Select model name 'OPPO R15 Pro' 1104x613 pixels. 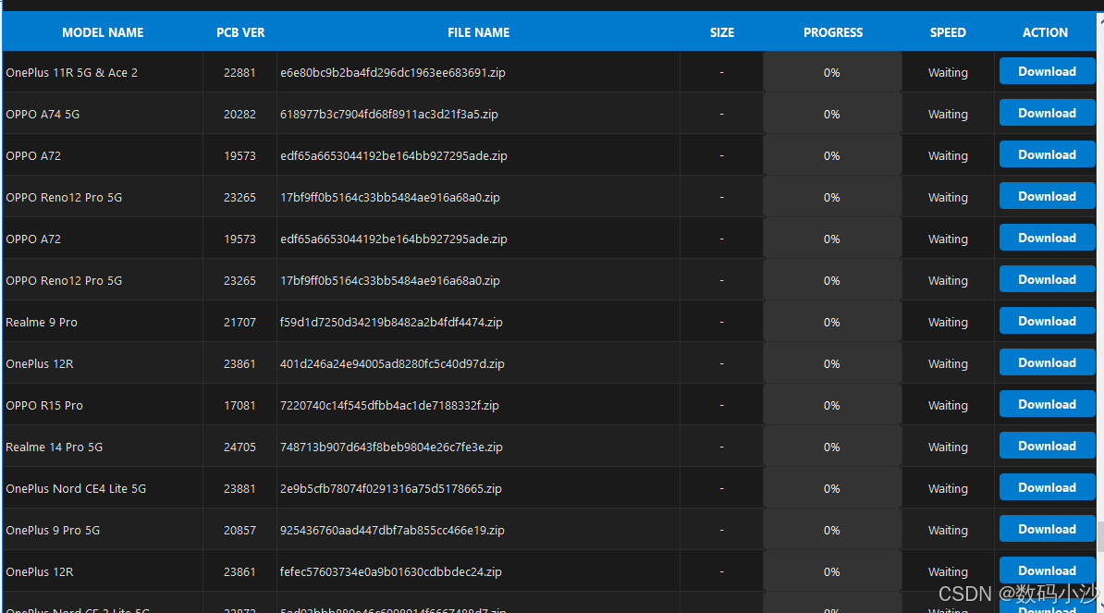tap(44, 405)
